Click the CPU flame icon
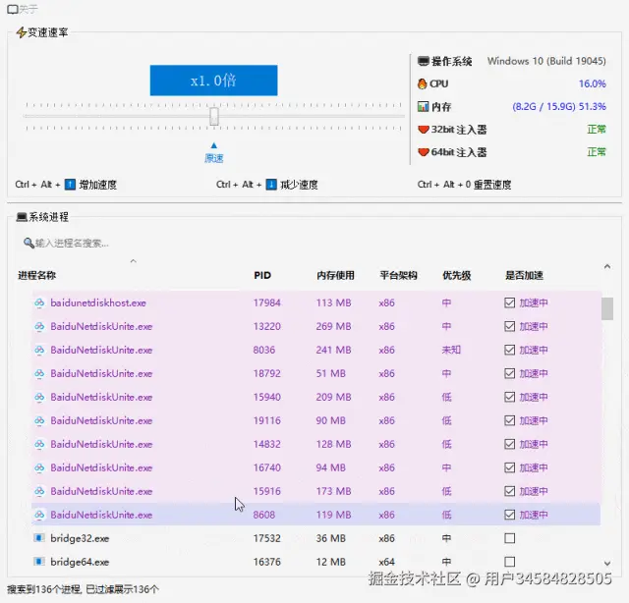This screenshot has height=603, width=629. [x=423, y=83]
